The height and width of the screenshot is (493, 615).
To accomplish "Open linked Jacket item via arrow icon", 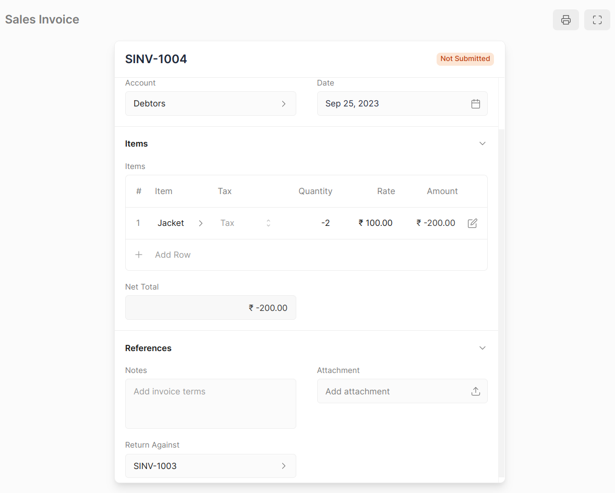I will click(x=201, y=223).
